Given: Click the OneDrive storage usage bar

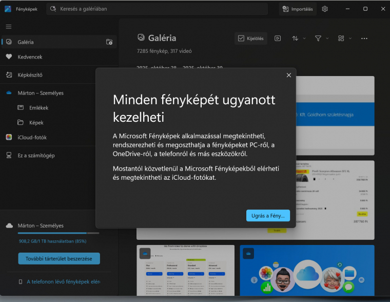Looking at the screenshot, I should (59, 233).
